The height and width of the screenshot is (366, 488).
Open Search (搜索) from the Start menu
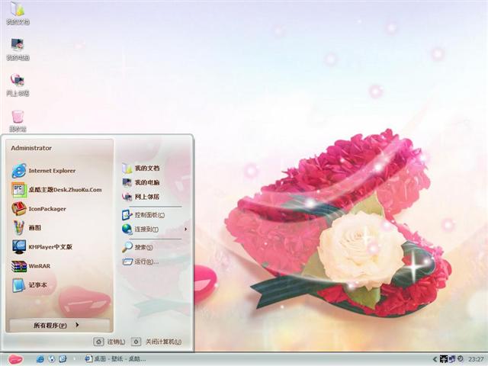[x=137, y=247]
